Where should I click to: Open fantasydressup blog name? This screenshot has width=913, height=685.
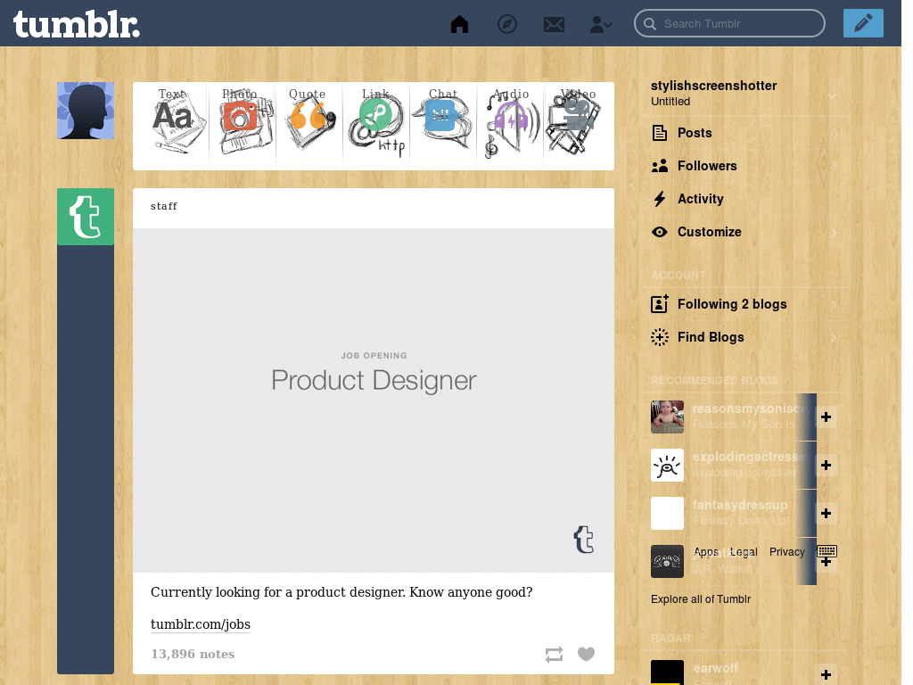(x=740, y=505)
